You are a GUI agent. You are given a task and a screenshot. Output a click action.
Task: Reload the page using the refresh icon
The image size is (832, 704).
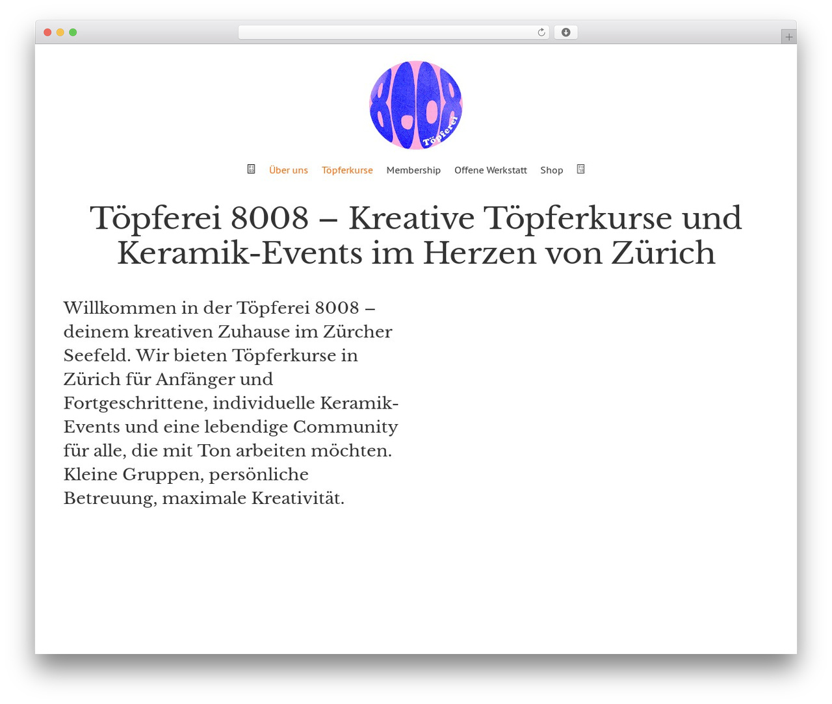point(541,32)
